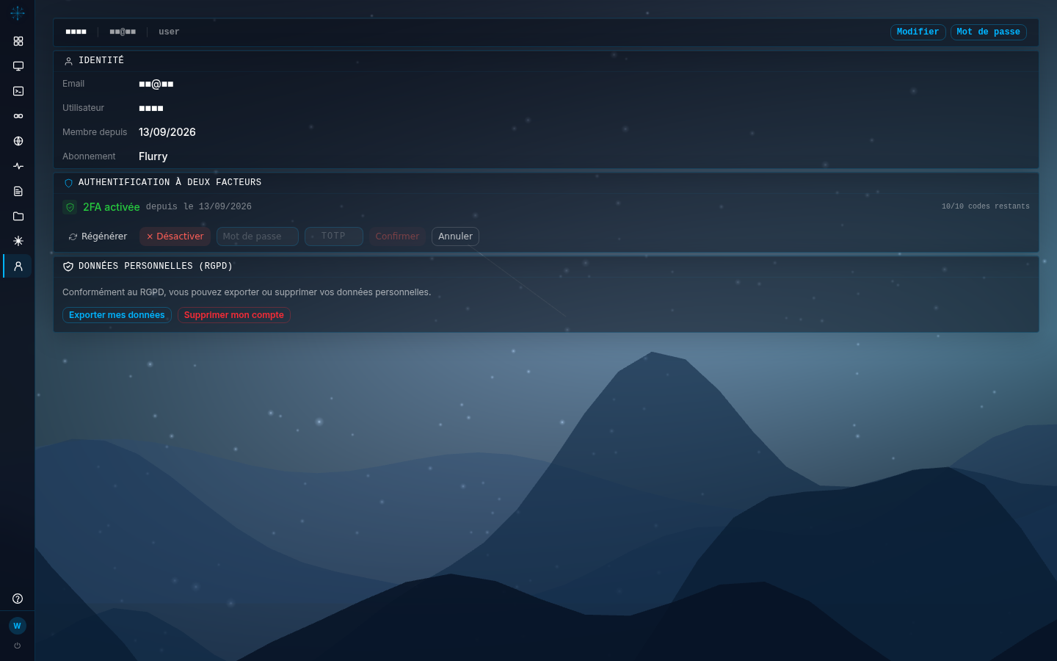The height and width of the screenshot is (661, 1057).
Task: Select the chain link icon in sidebar
Action: point(18,116)
